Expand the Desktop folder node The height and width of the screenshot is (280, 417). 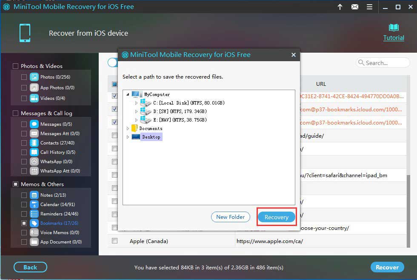coord(128,137)
